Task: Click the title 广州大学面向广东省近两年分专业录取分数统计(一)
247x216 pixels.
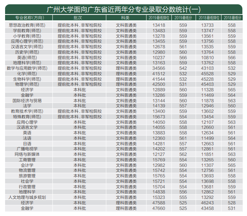Action: [124, 10]
